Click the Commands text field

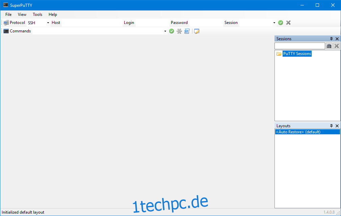98,31
